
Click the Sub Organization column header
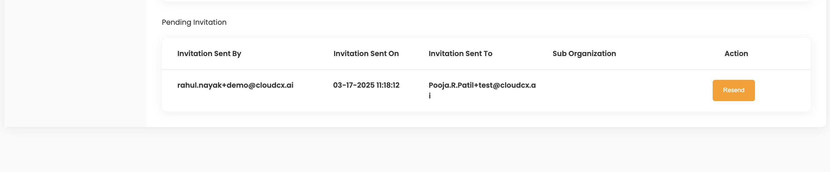[x=584, y=54]
